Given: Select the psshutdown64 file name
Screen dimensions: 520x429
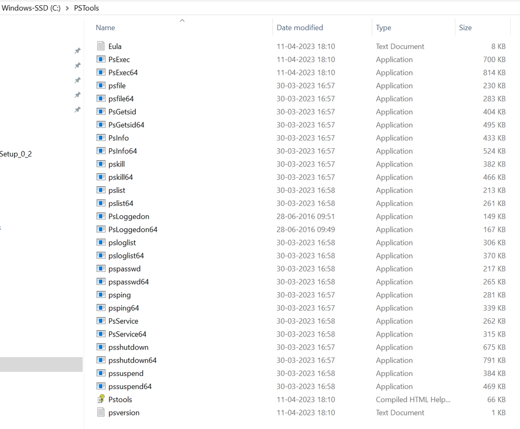Looking at the screenshot, I should [132, 360].
